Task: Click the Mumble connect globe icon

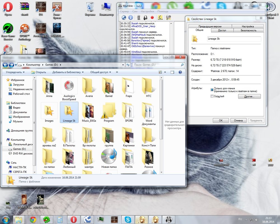Action: pyautogui.click(x=124, y=17)
